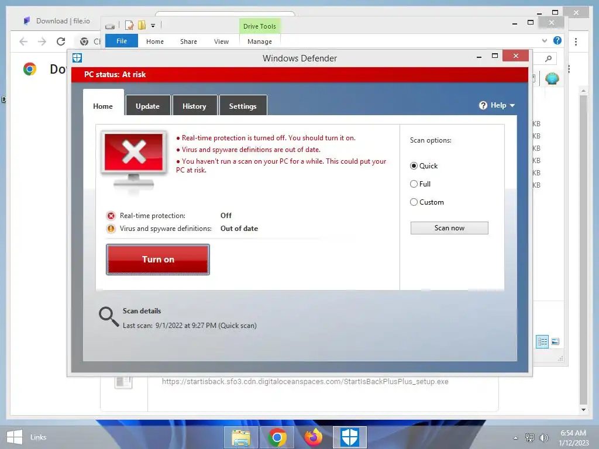Viewport: 599px width, 449px height.
Task: Open the Help dropdown arrow
Action: pyautogui.click(x=512, y=106)
